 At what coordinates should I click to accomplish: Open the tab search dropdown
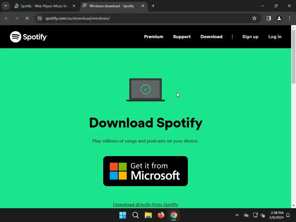coord(6,6)
